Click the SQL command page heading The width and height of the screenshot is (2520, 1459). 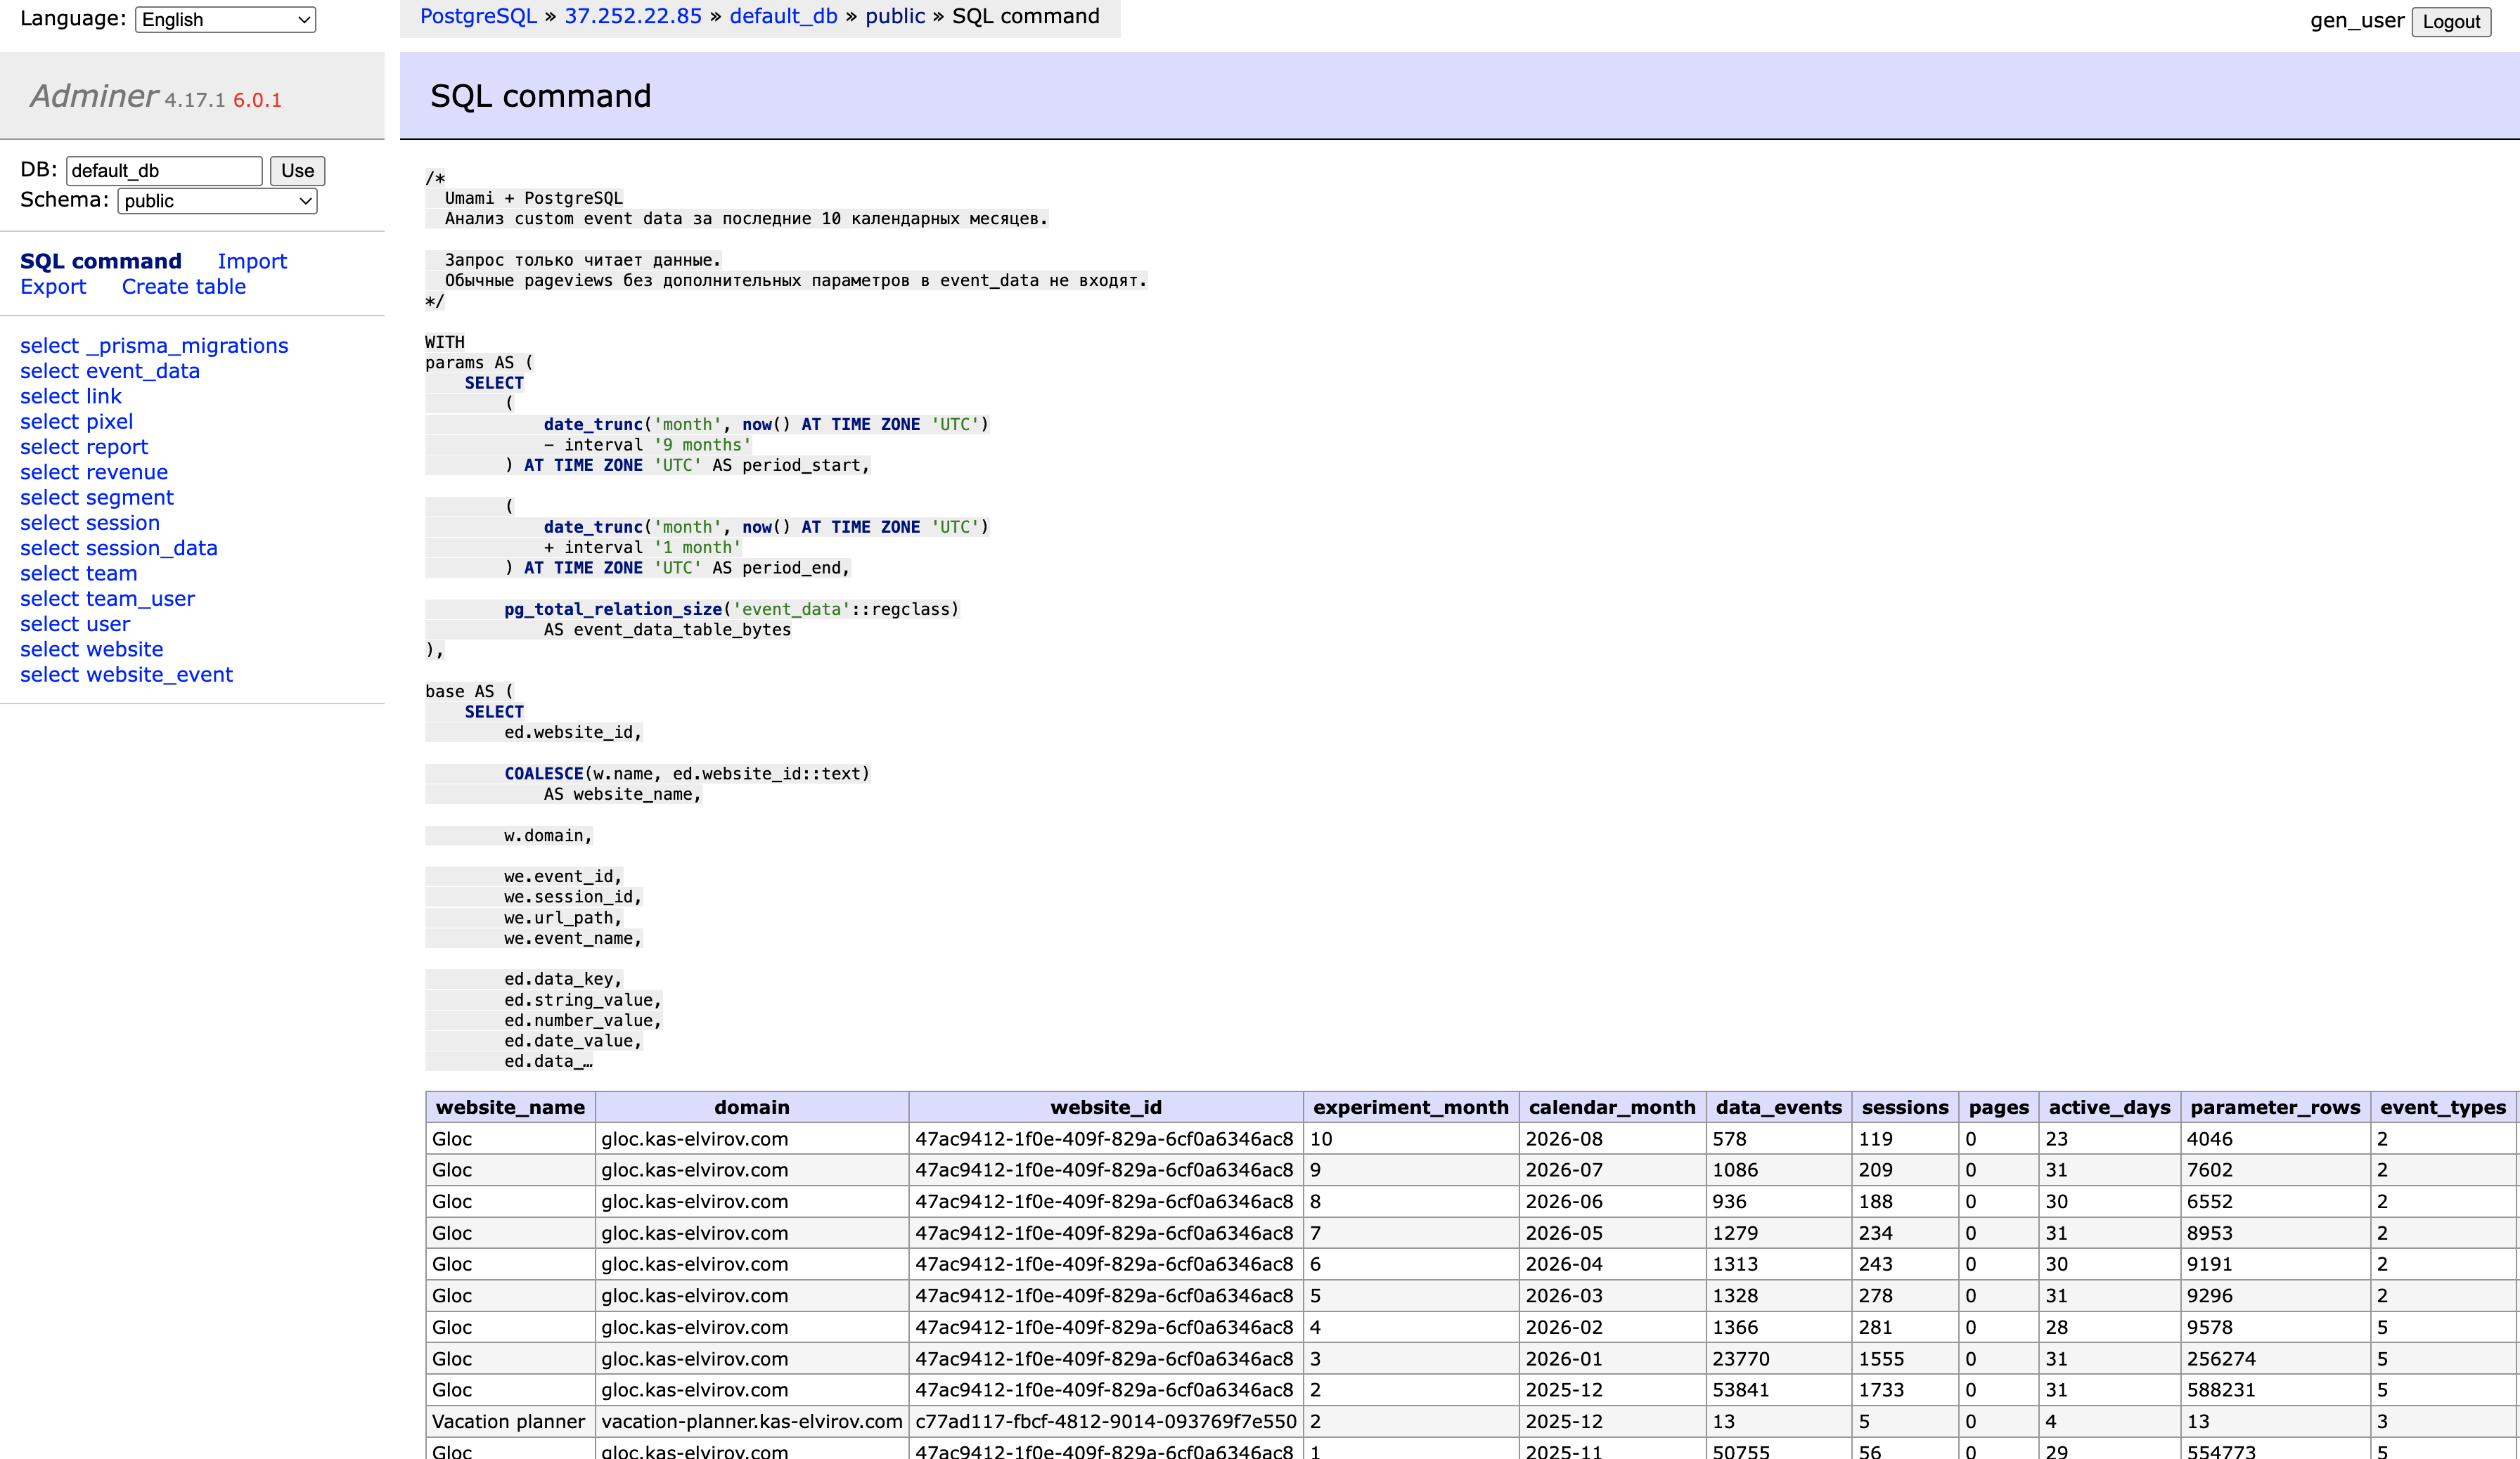540,96
